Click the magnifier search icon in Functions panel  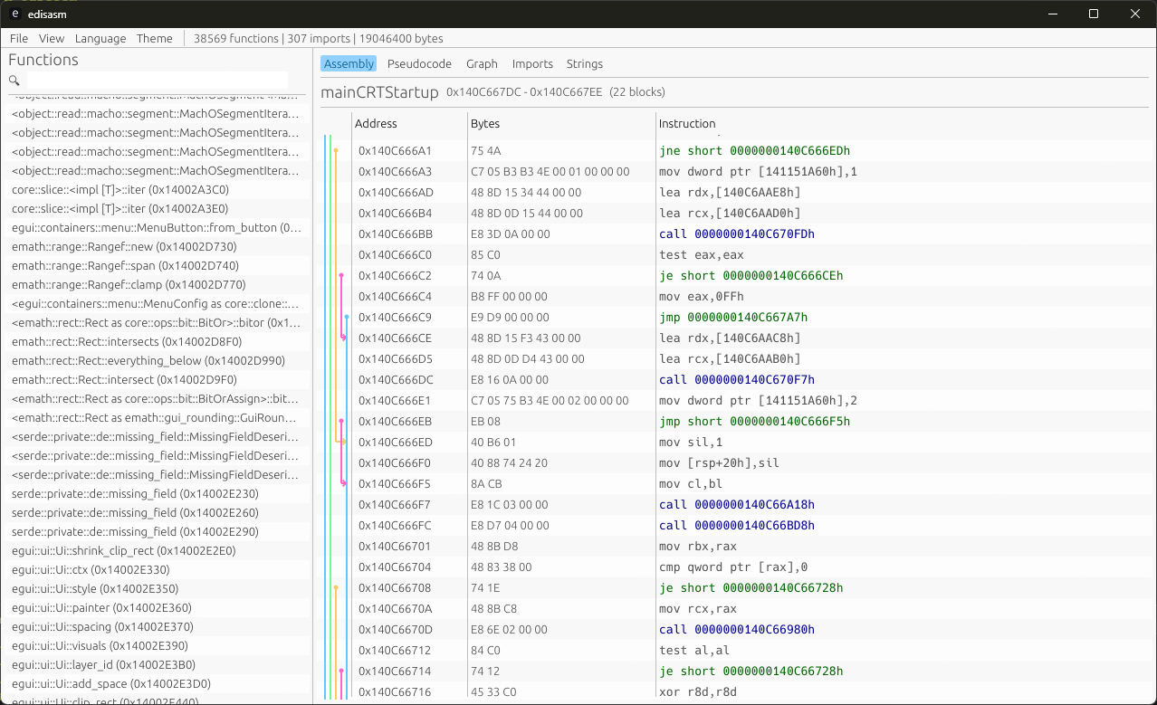[14, 81]
